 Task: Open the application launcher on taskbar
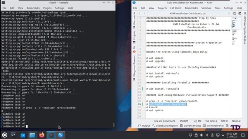pyautogui.click(x=5, y=135)
